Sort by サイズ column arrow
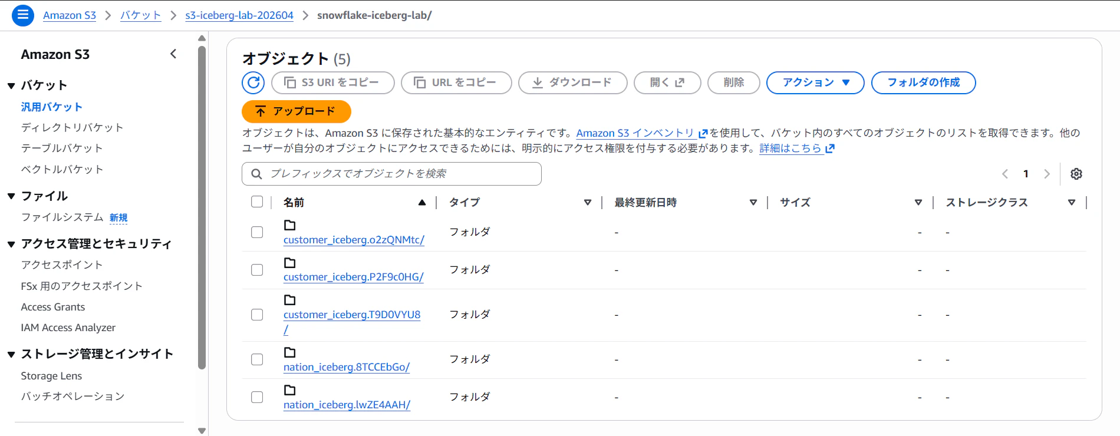 coord(918,202)
